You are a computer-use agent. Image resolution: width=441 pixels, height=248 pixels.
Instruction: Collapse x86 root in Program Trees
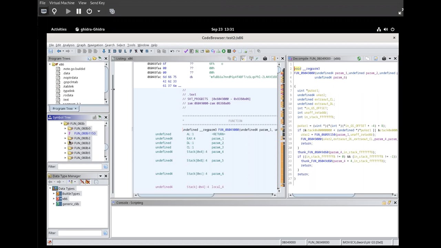pyautogui.click(x=50, y=64)
